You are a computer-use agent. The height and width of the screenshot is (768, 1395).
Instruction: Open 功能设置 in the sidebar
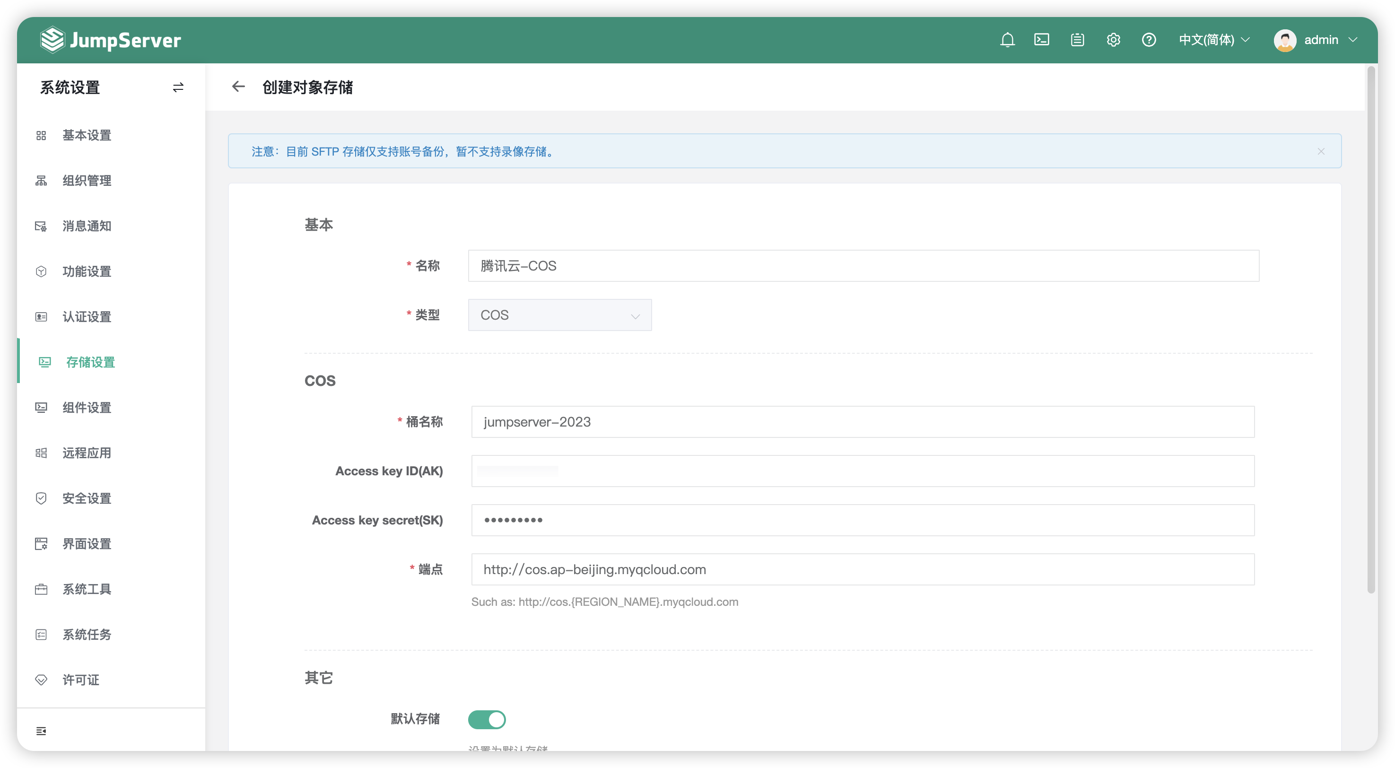tap(111, 272)
